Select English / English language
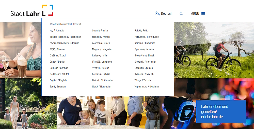Image resolution: width=254 pixels, height=129 pixels. click(58, 80)
